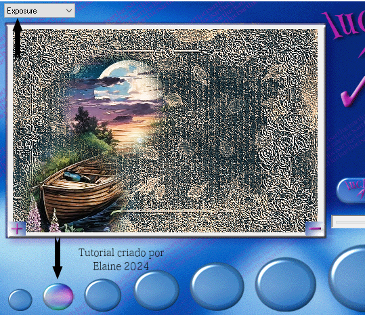Click the blue bubble right of the rainbow bubble
Viewport: 365px width, 315px height.
(103, 295)
